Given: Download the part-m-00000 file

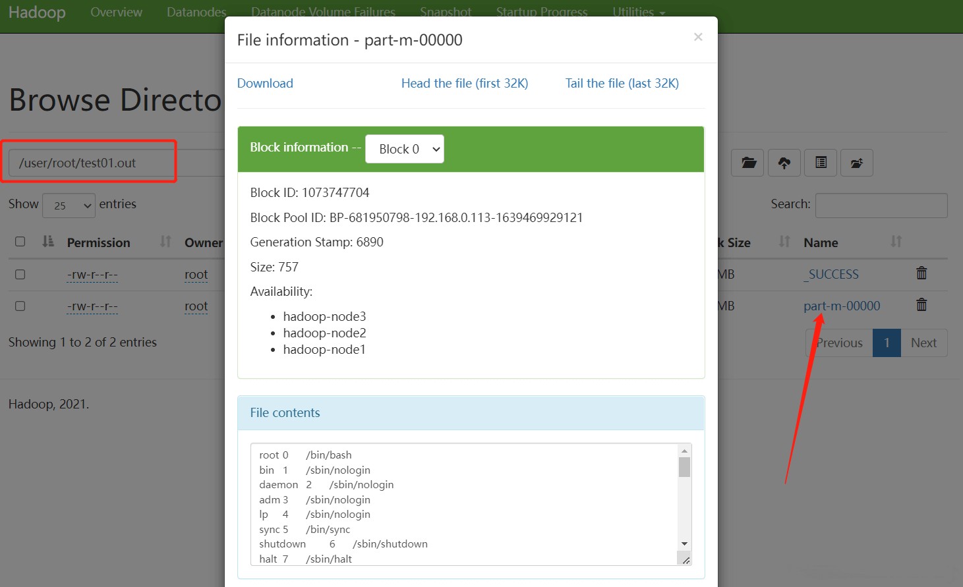Looking at the screenshot, I should click(265, 83).
